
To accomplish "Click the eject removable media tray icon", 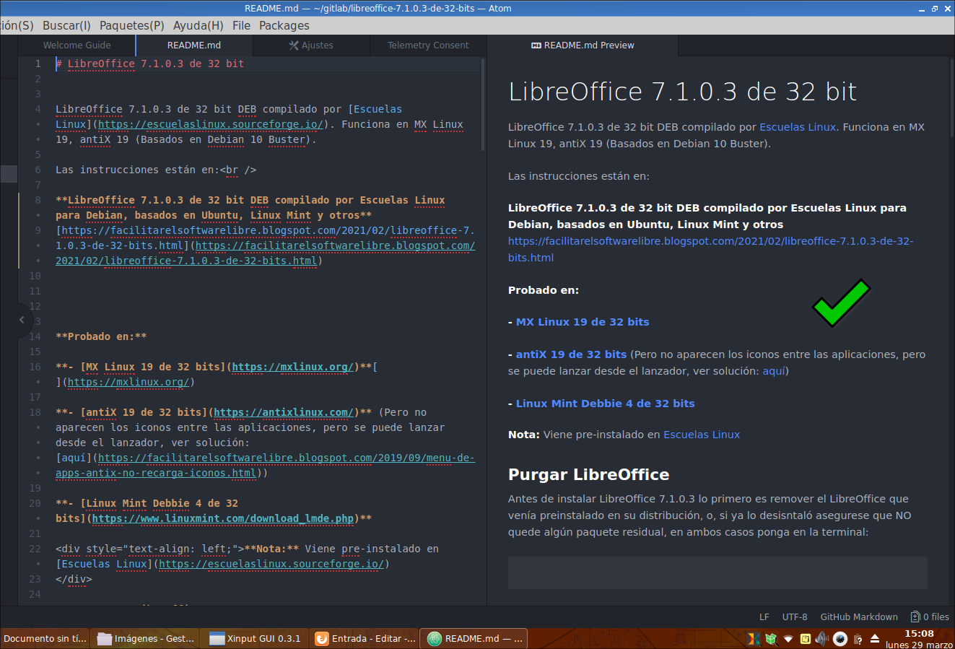I will point(875,639).
